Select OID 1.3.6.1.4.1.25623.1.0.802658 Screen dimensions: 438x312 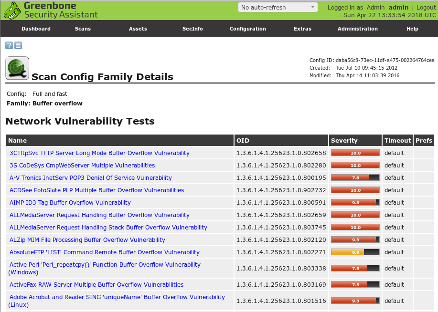[281, 153]
